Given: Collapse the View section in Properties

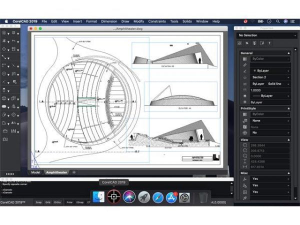Looking at the screenshot, I should tap(288, 140).
